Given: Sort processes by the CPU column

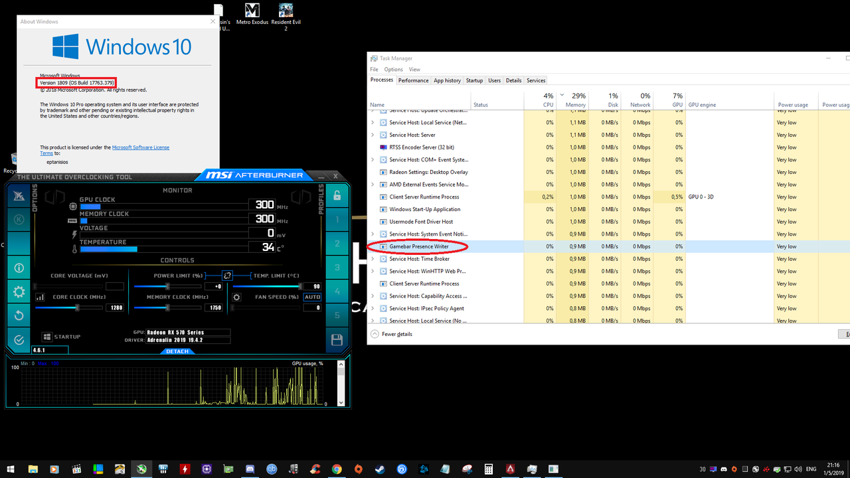Looking at the screenshot, I should click(540, 100).
